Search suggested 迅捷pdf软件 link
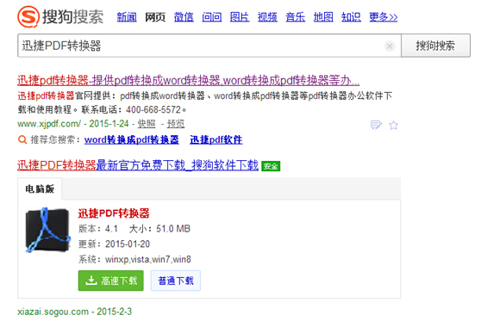 [x=216, y=140]
